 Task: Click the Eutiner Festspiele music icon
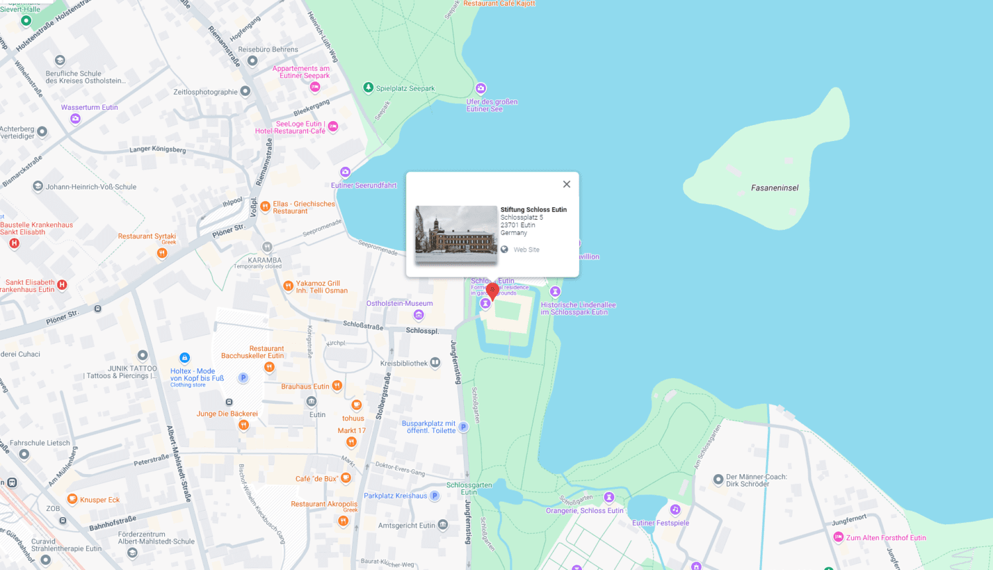click(675, 509)
